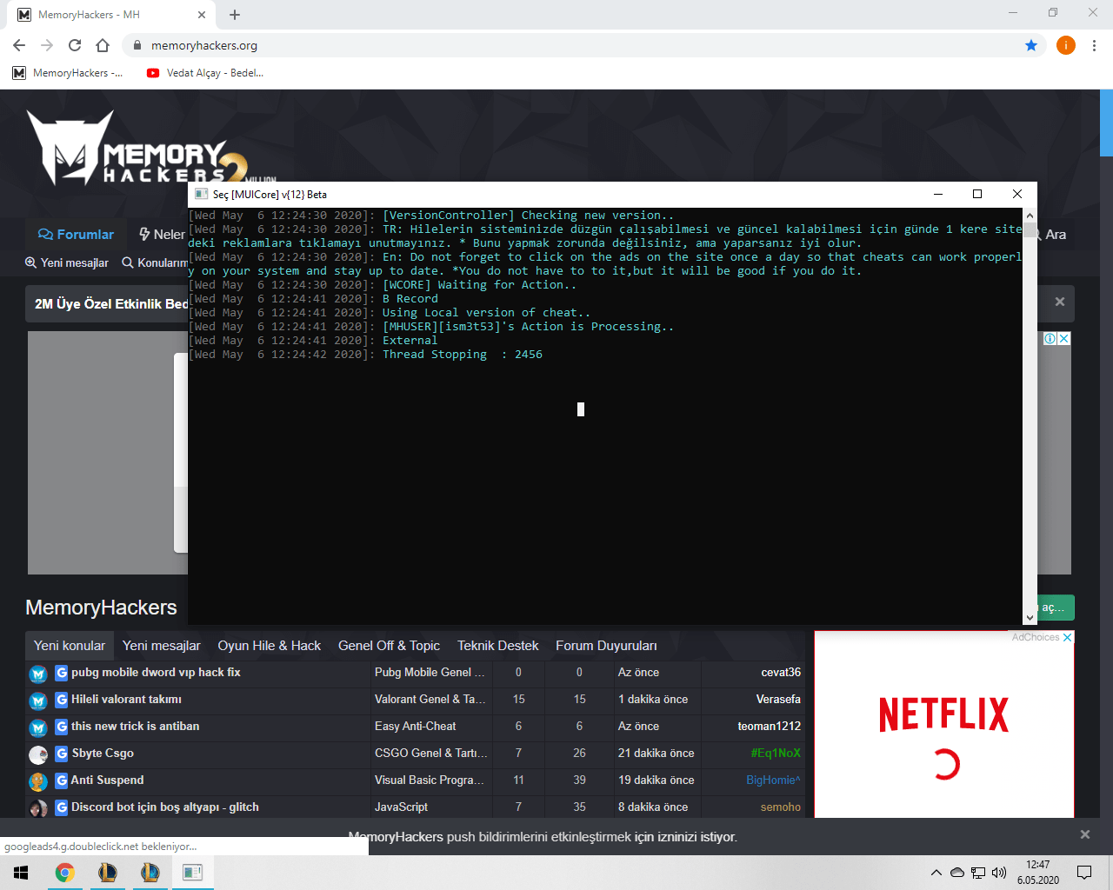Open the Vedat Alçay - Bedel bookmark
This screenshot has height=890, width=1113.
coord(205,73)
